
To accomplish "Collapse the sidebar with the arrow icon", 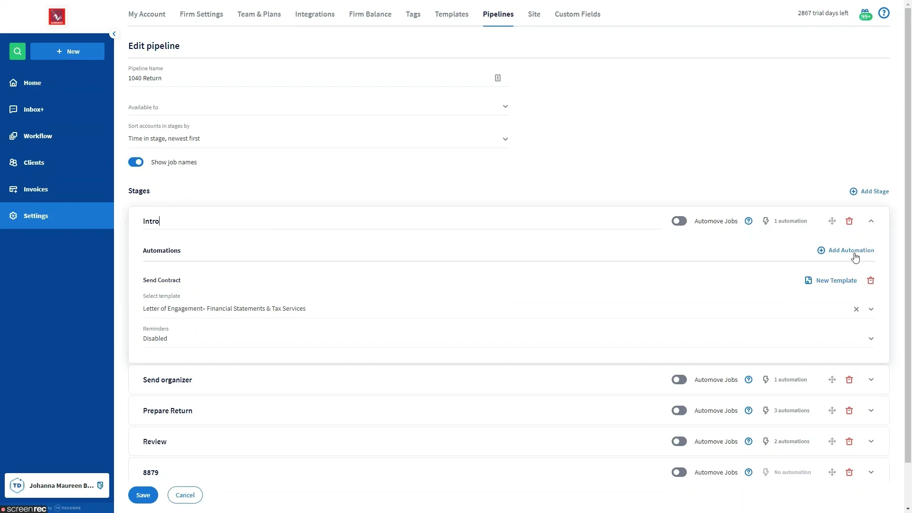I will point(114,34).
